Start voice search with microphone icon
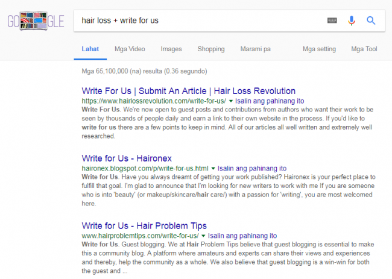The image size is (392, 279). (351, 20)
